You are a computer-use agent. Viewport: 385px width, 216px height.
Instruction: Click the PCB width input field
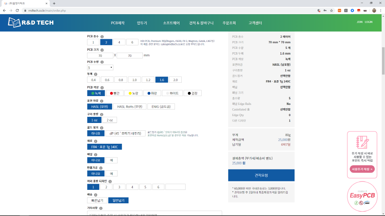click(x=100, y=56)
